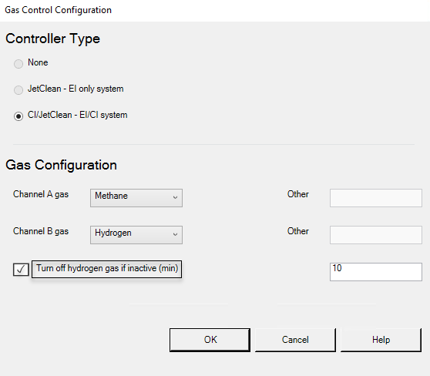Dismiss the dialog with Cancel
This screenshot has width=430, height=376.
click(x=295, y=340)
